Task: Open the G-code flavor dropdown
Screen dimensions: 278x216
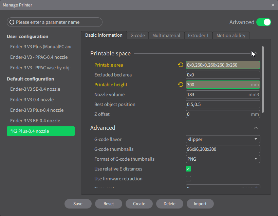Action: [223, 139]
